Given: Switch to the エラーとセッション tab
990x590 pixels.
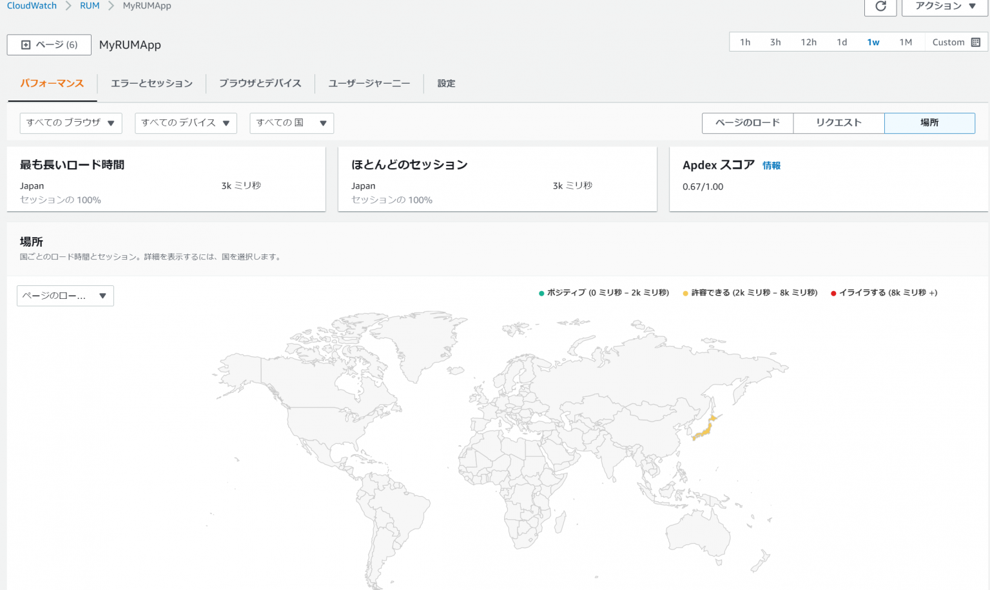Looking at the screenshot, I should point(151,83).
